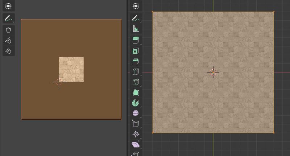This screenshot has width=290, height=156.
Task: Select the bottom-left vertex of the plane
Action: (x=153, y=133)
